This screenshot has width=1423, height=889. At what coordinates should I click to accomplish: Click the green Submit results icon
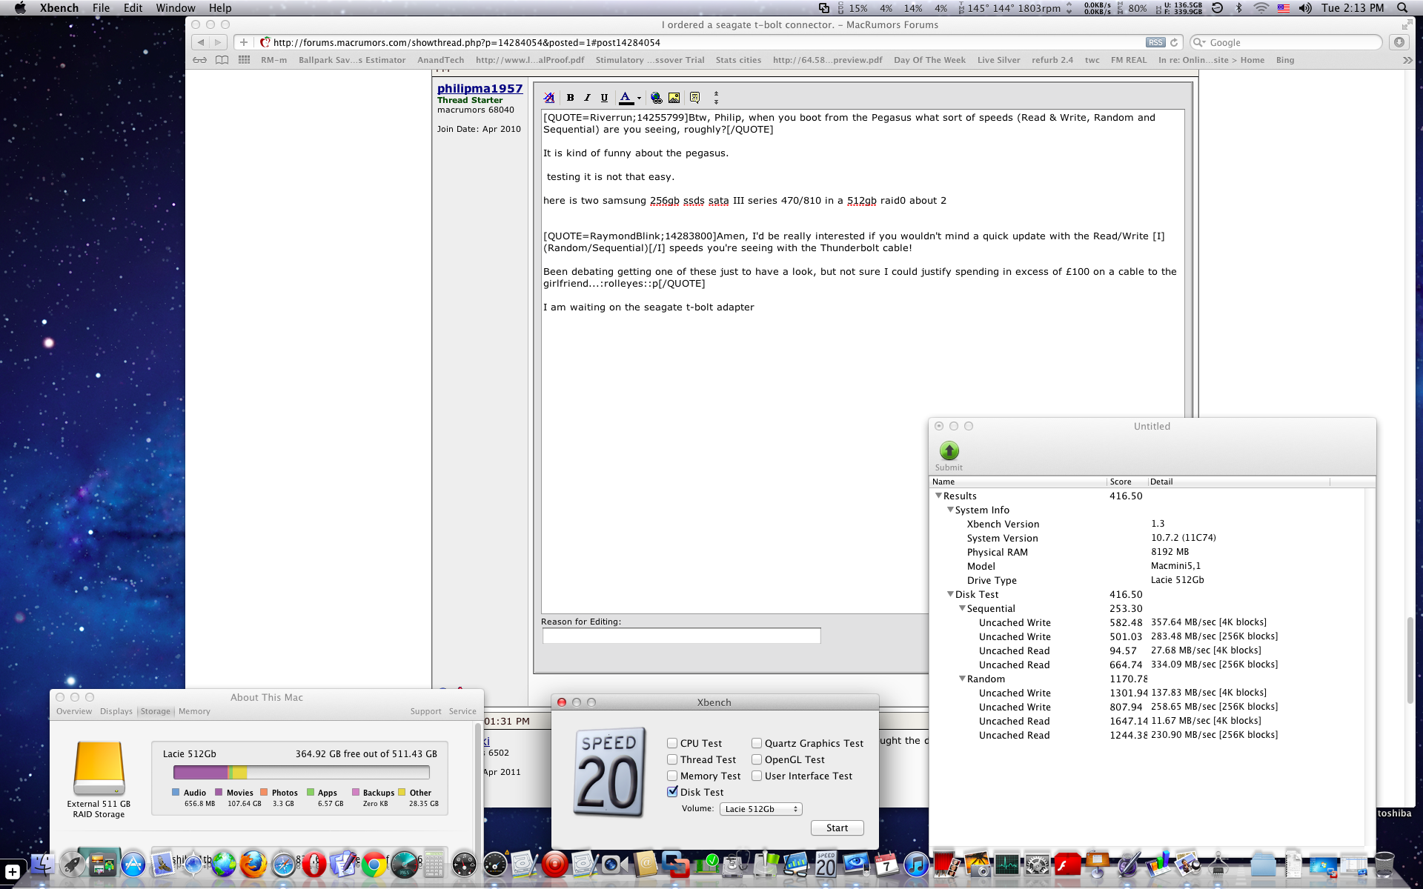point(949,450)
